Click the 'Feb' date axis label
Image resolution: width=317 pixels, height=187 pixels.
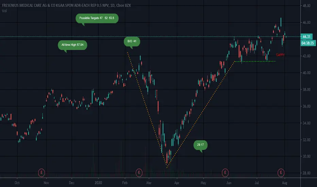tap(125, 183)
